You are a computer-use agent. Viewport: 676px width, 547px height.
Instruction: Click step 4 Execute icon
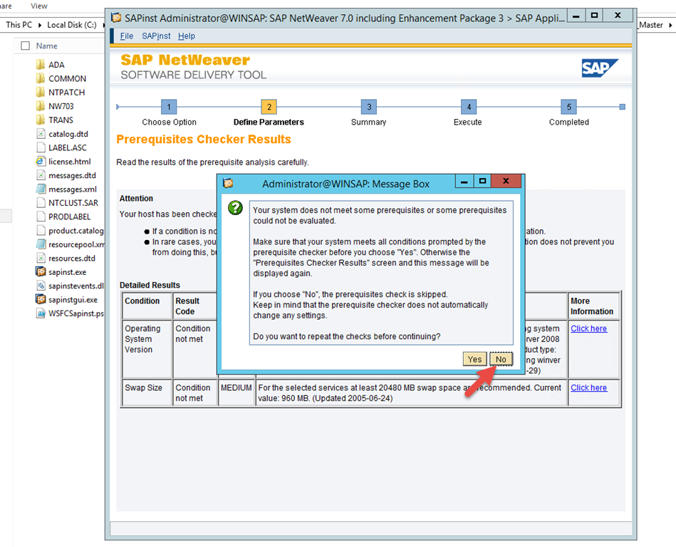[x=468, y=107]
